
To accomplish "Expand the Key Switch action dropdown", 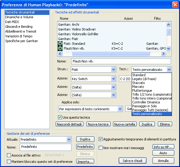I will (x=113, y=79).
